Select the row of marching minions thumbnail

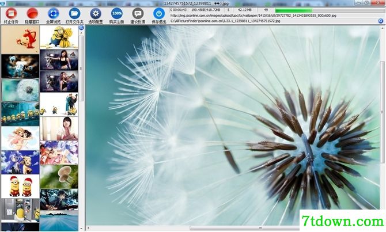(x=20, y=114)
